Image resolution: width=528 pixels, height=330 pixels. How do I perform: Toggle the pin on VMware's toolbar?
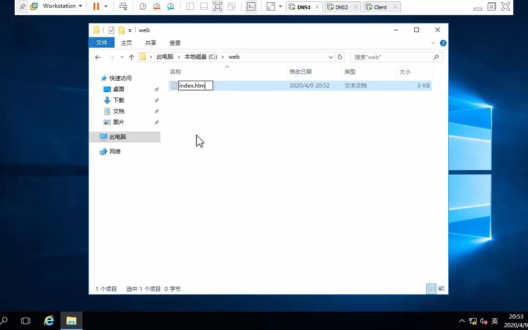click(x=22, y=6)
